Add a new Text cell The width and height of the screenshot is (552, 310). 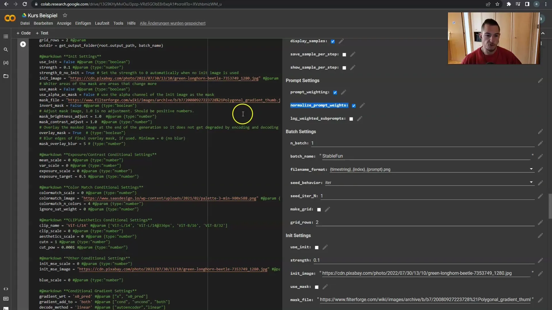[x=42, y=33]
